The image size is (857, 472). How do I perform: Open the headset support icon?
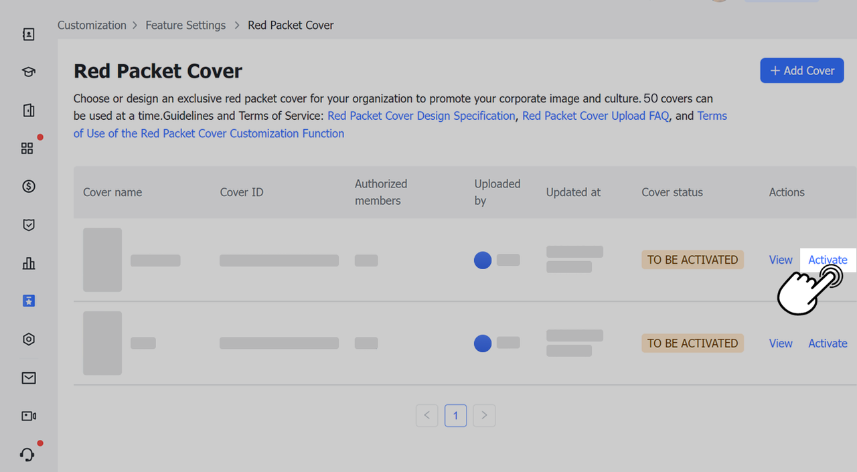pos(27,455)
